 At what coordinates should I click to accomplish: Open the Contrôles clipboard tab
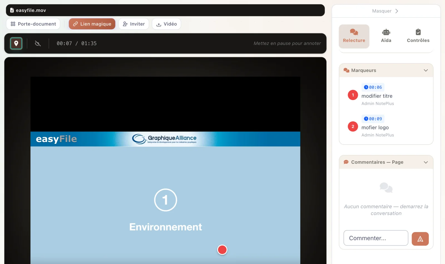pyautogui.click(x=418, y=36)
